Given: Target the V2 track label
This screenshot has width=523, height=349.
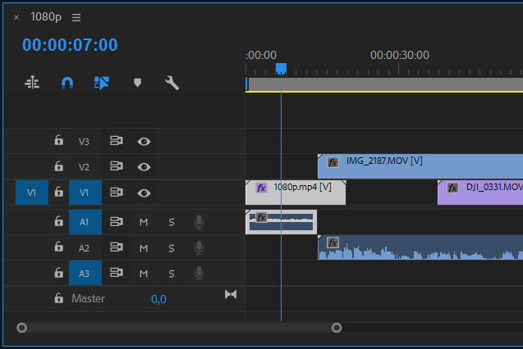Looking at the screenshot, I should pos(84,166).
